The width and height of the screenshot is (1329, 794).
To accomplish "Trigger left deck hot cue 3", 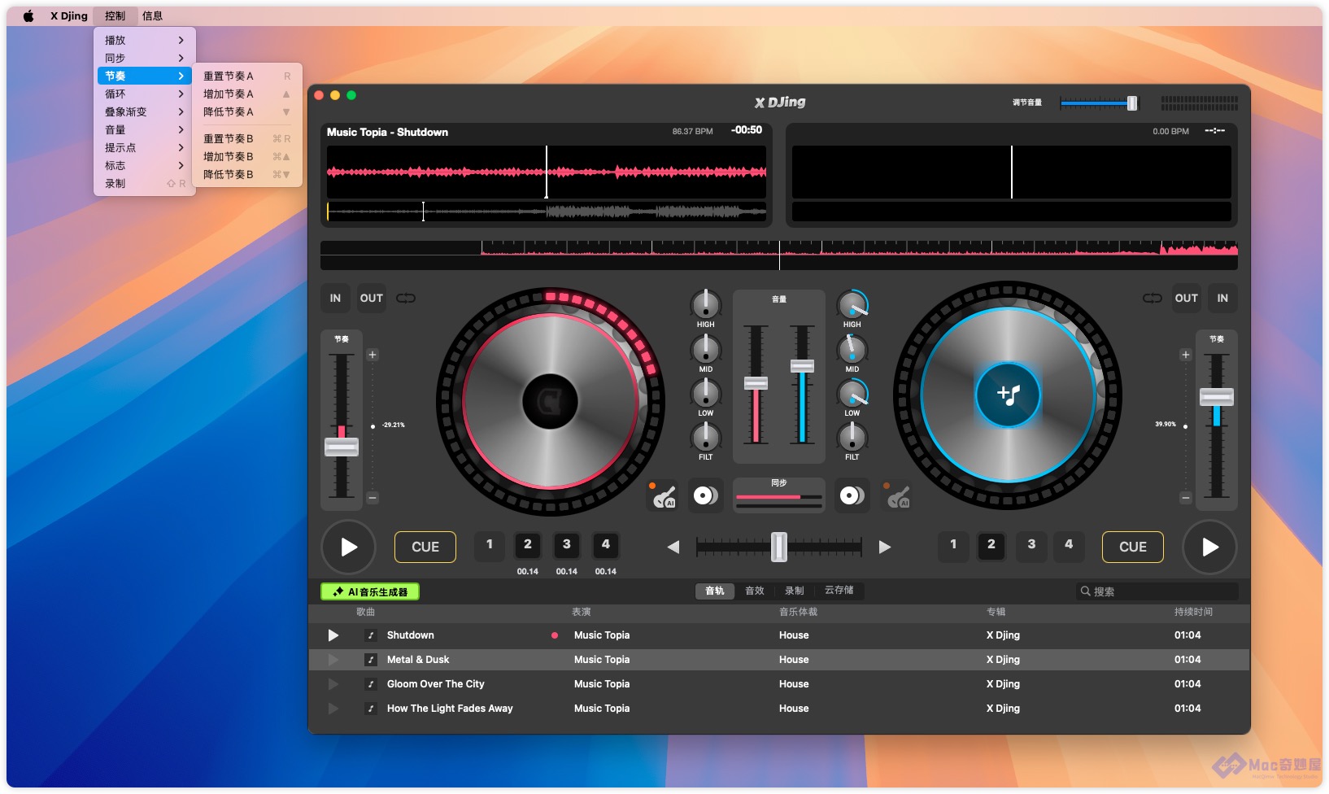I will pos(567,545).
